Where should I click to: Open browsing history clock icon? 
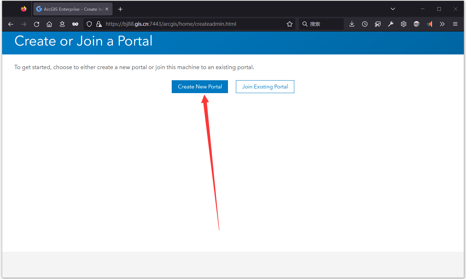[x=365, y=24]
